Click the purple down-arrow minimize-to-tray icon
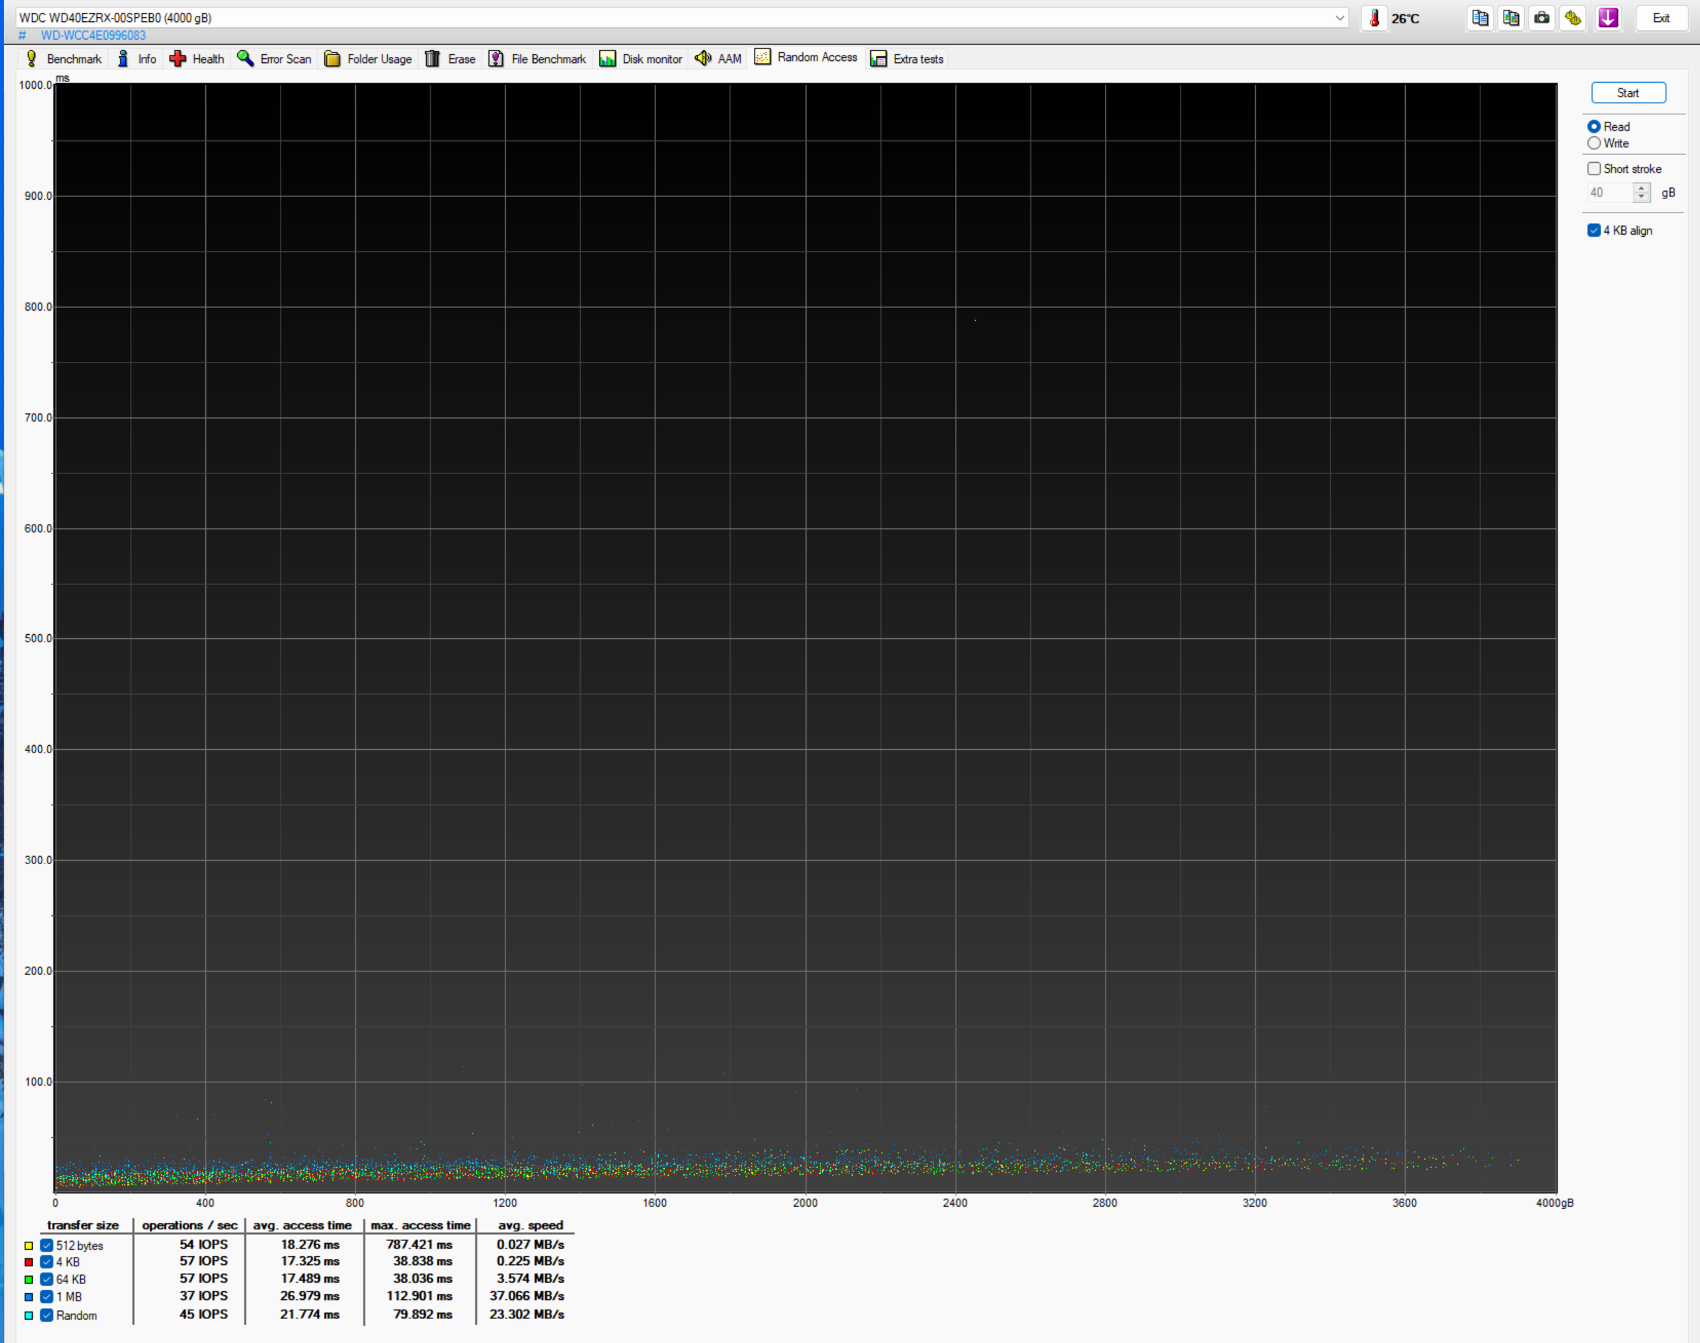1700x1343 pixels. 1608,18
